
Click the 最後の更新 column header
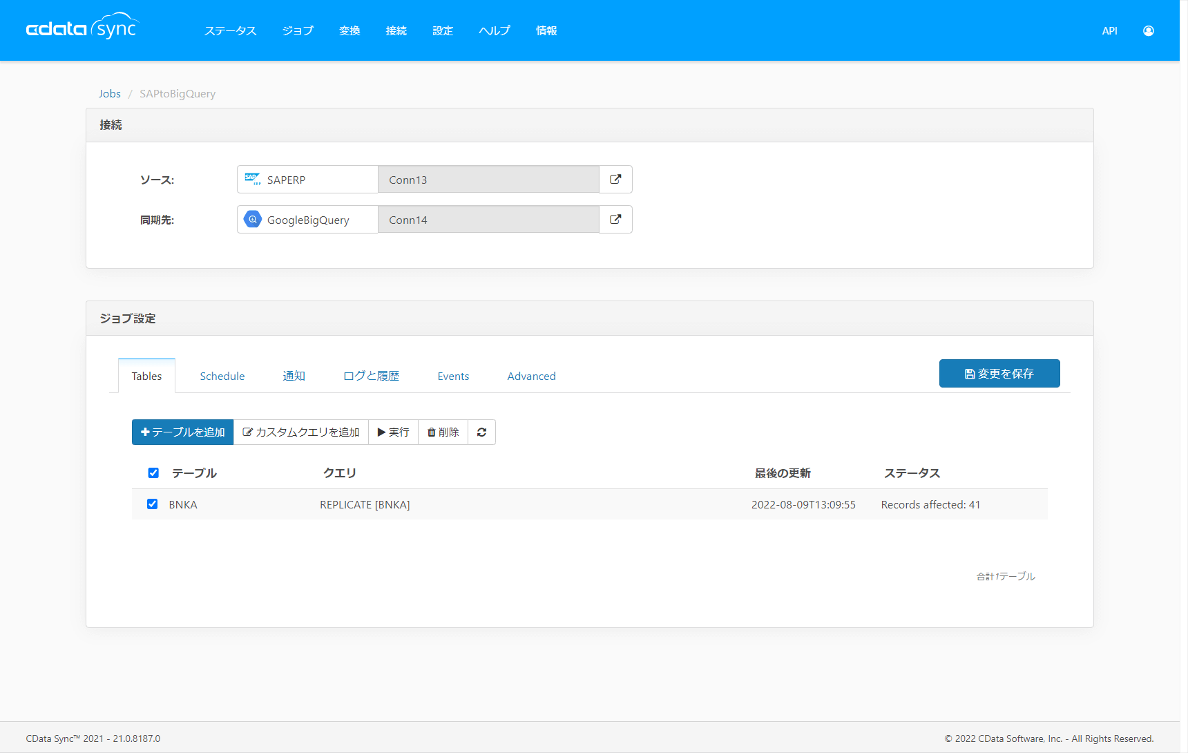(x=783, y=473)
